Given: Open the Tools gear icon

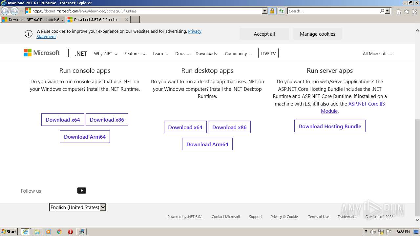Looking at the screenshot, I should coord(415,11).
